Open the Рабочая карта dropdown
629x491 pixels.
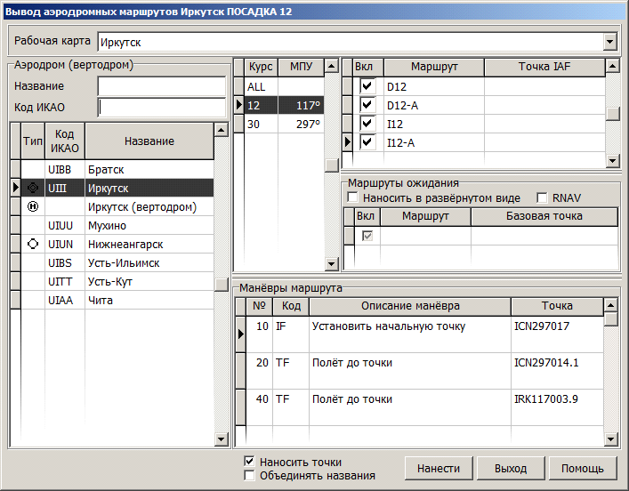pos(609,42)
